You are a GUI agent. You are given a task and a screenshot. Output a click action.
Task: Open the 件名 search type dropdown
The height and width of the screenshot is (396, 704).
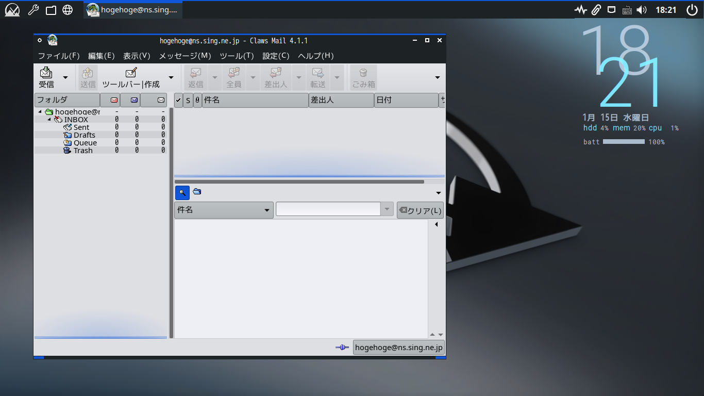pos(224,210)
